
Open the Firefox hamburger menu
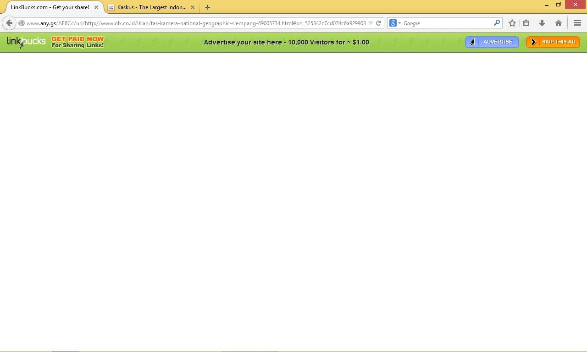point(577,23)
